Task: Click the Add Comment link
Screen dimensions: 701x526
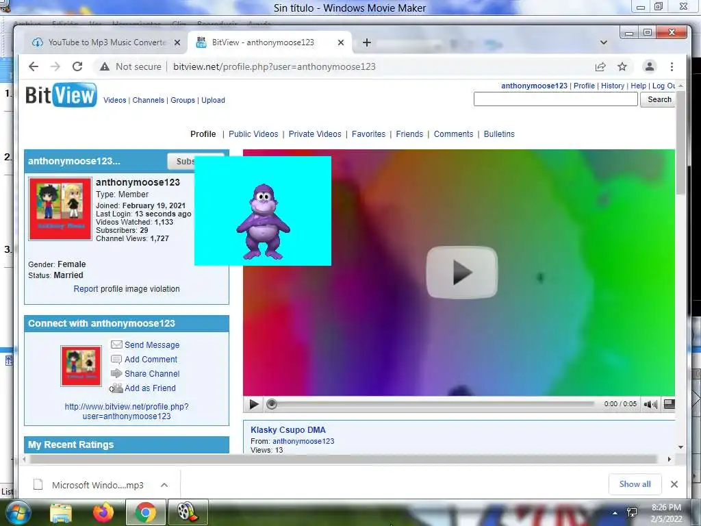Action: click(x=151, y=359)
